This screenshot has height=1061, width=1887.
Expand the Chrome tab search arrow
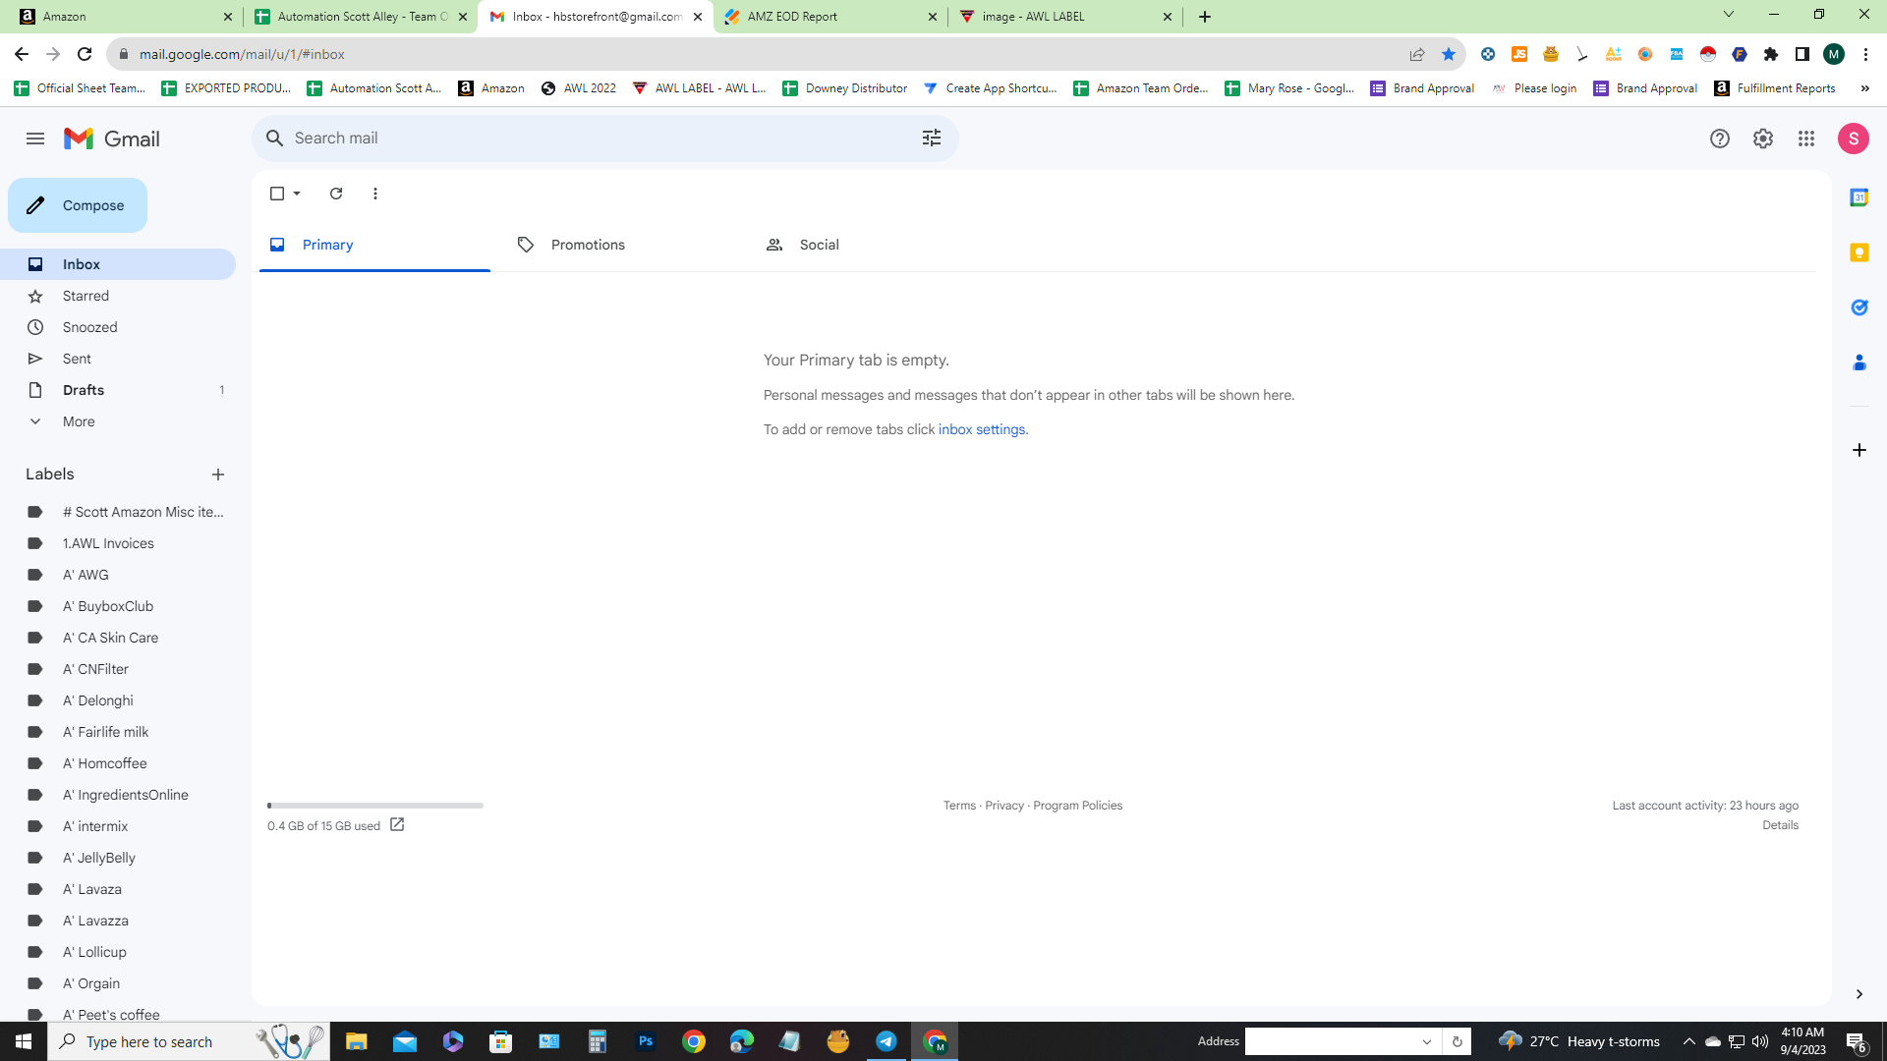[1729, 15]
